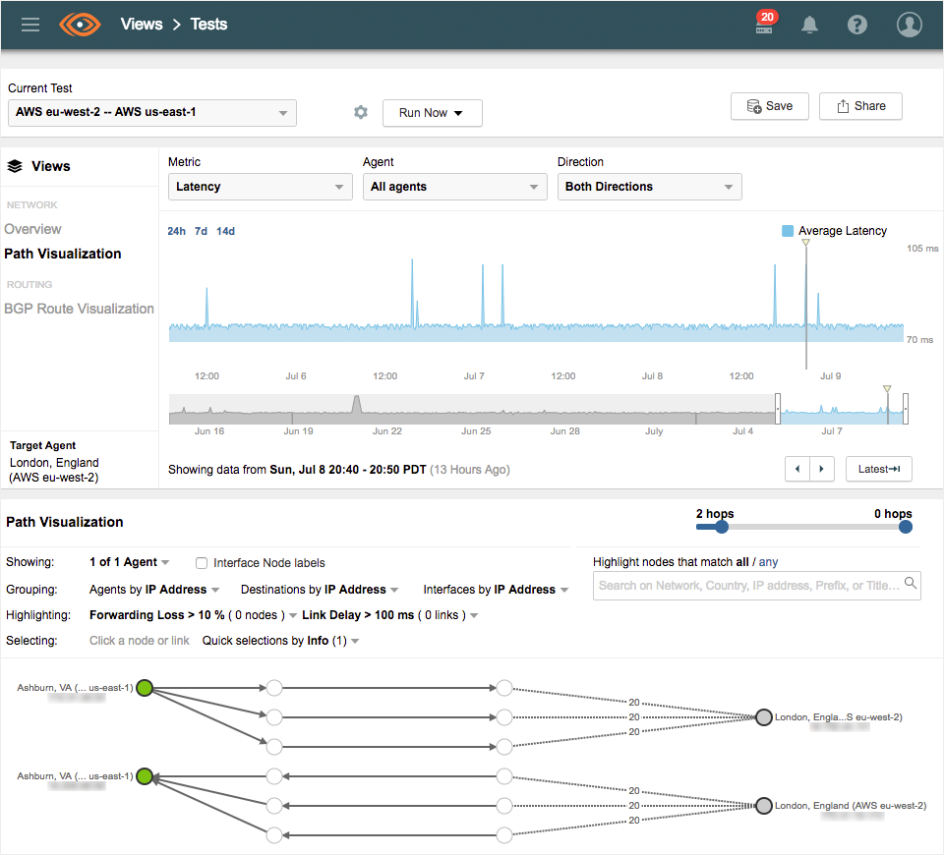This screenshot has height=855, width=944.
Task: Step to the previous time interval
Action: point(797,470)
